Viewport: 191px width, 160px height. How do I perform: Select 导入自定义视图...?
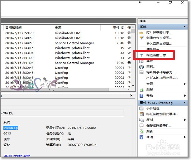point(159,44)
